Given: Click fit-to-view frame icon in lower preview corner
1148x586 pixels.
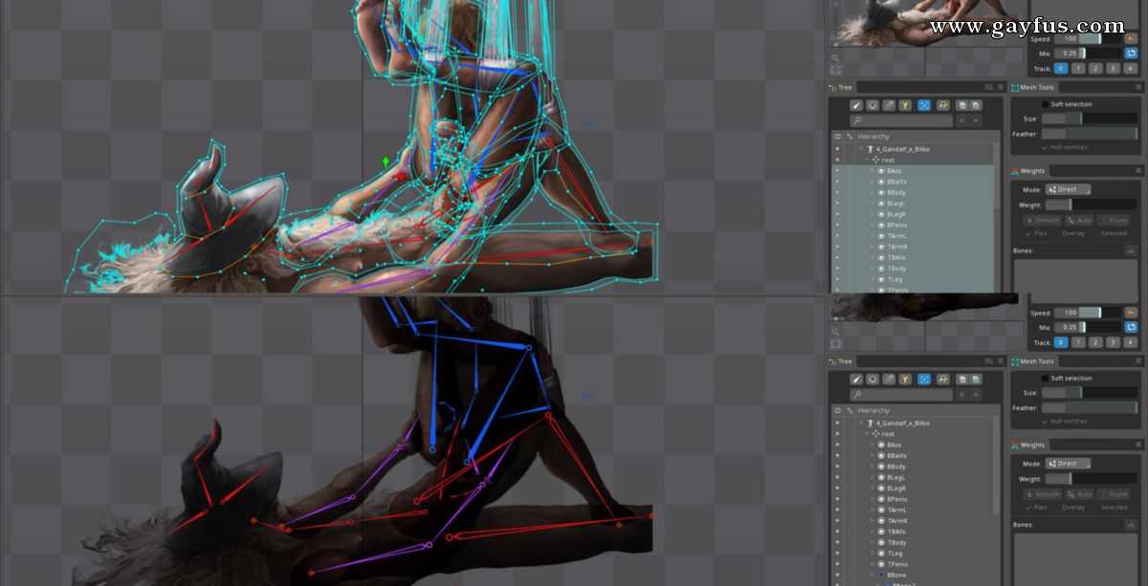Looking at the screenshot, I should 835,343.
